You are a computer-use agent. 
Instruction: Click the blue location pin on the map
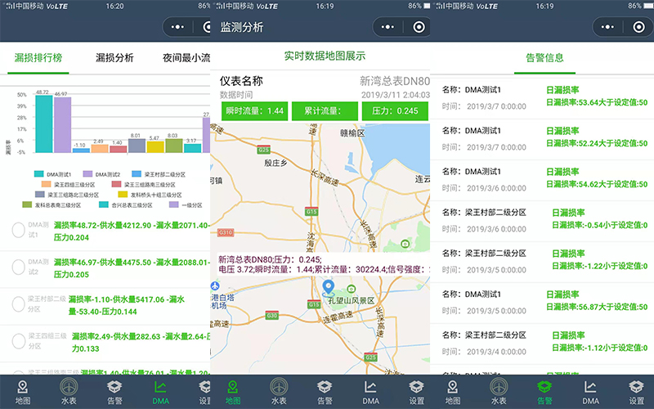pos(328,288)
